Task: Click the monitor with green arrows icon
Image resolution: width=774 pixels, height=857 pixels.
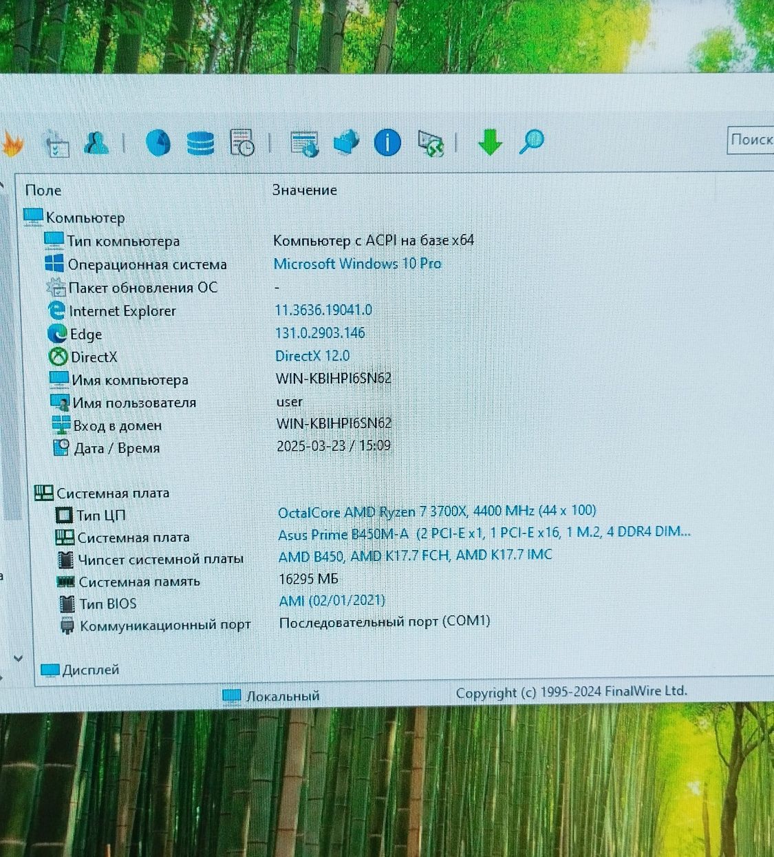Action: pos(431,143)
